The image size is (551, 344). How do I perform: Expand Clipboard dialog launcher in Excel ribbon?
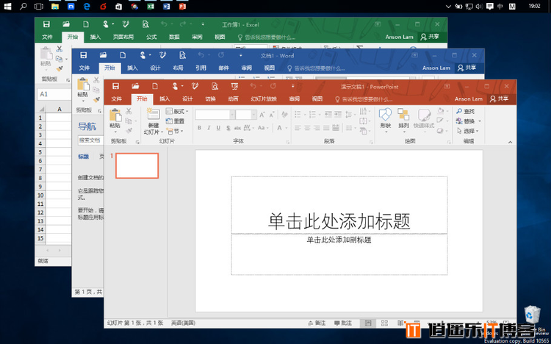pyautogui.click(x=68, y=80)
